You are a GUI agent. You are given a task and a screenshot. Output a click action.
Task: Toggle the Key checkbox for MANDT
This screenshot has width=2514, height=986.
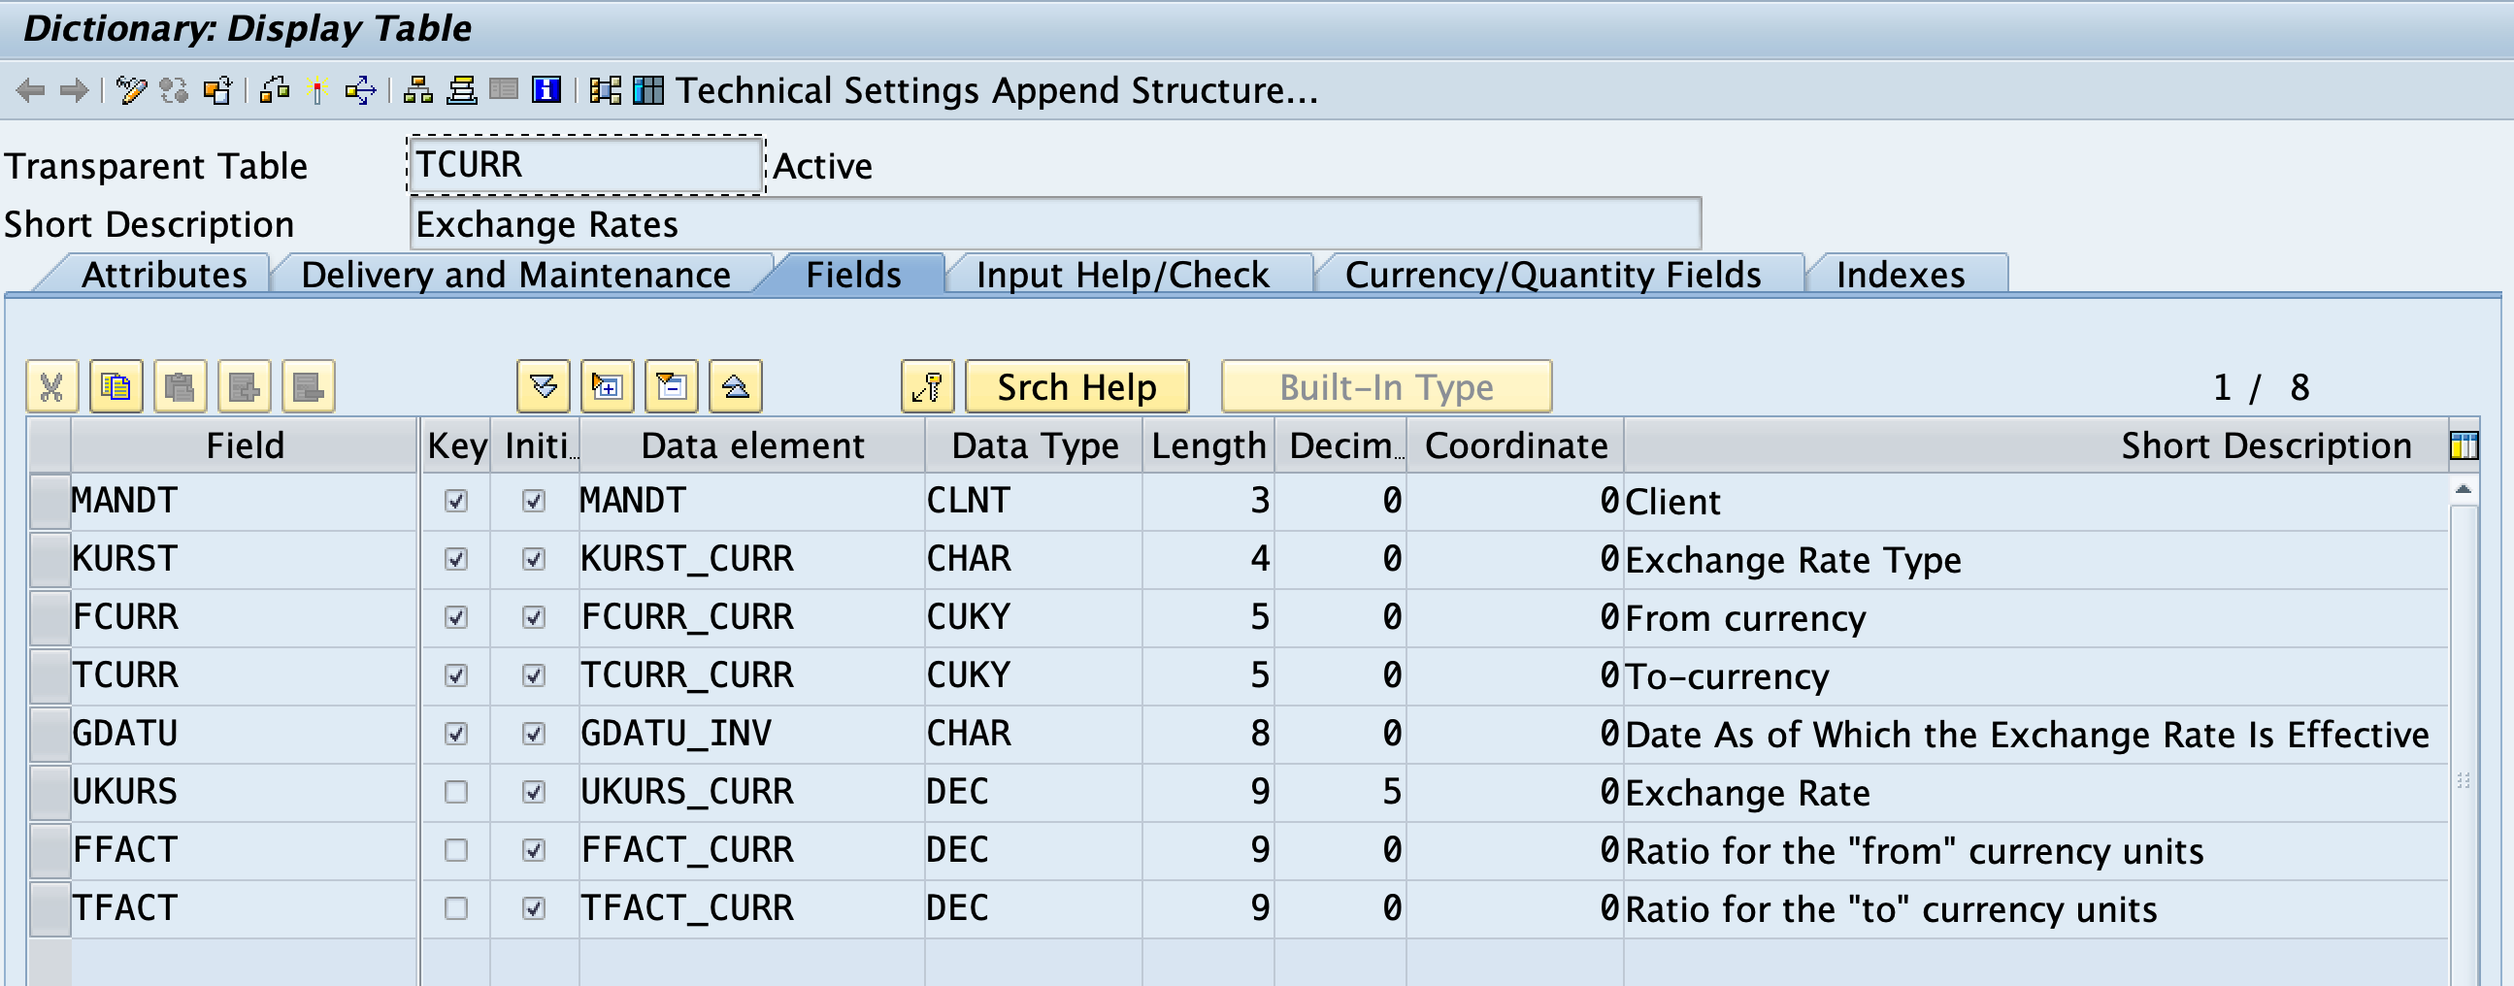(x=456, y=502)
